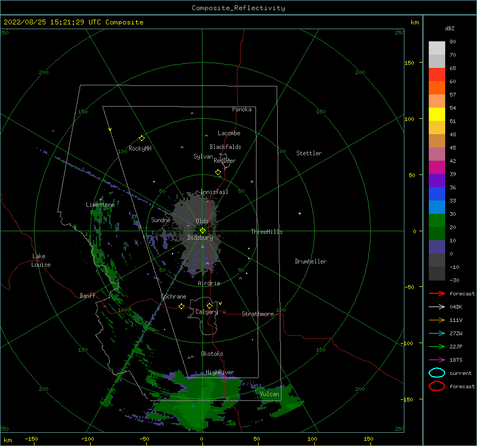Click the Lake Louise label
This screenshot has height=446, width=477.
tap(41, 260)
